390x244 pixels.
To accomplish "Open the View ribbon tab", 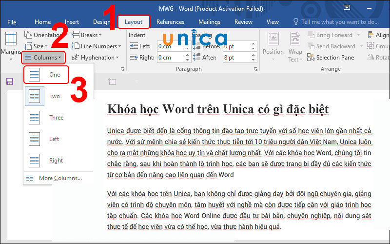I will pyautogui.click(x=273, y=22).
